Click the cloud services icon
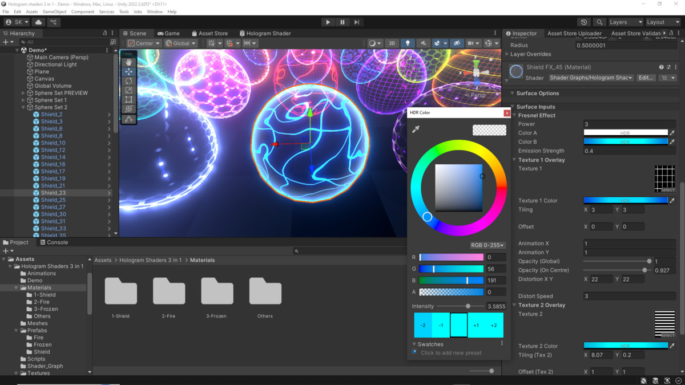 click(x=39, y=22)
